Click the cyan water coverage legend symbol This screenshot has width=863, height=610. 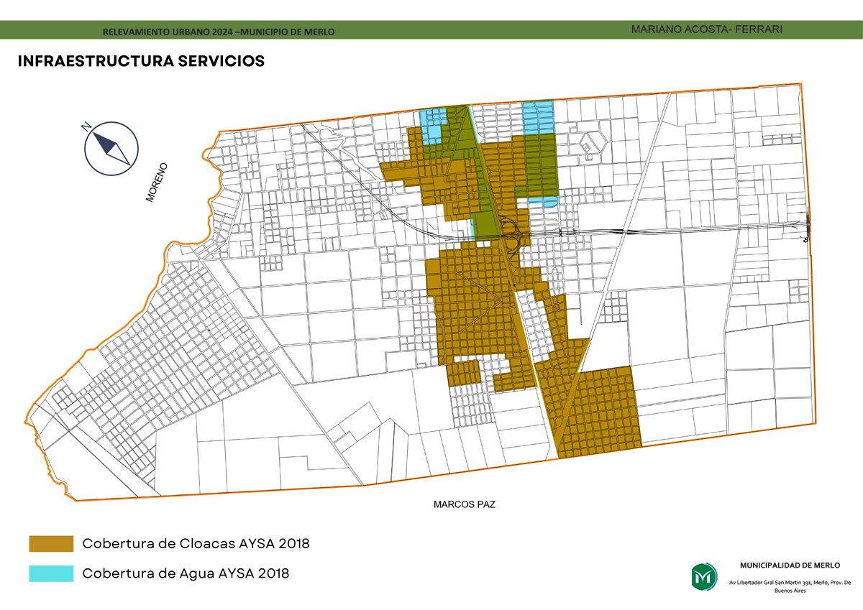point(50,575)
